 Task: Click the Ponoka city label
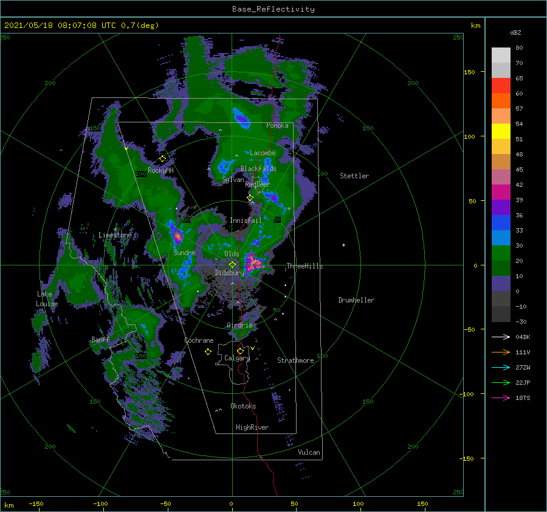point(277,125)
